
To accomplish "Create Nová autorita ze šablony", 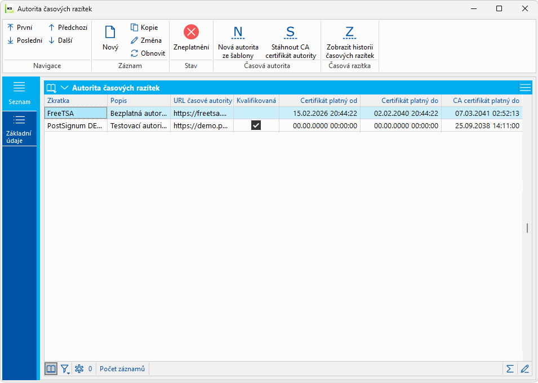I will [238, 42].
